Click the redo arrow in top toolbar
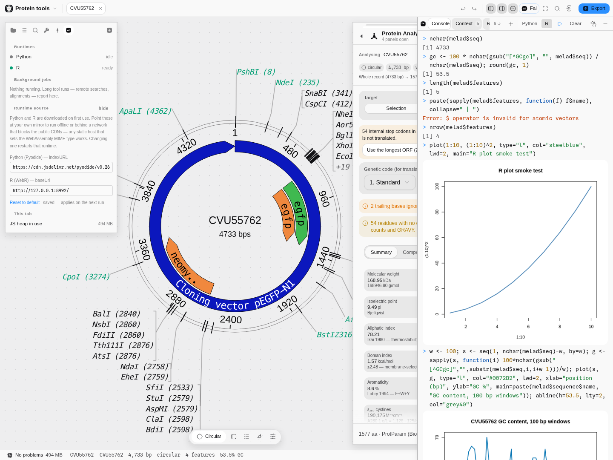This screenshot has height=460, width=613. click(474, 9)
